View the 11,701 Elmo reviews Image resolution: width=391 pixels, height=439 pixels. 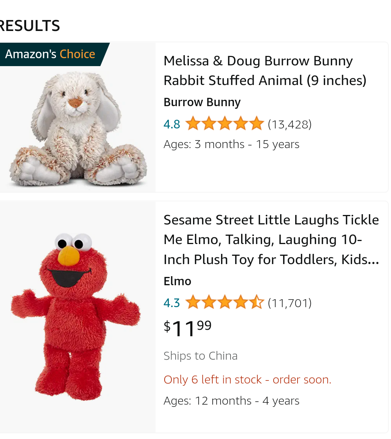coord(290,303)
